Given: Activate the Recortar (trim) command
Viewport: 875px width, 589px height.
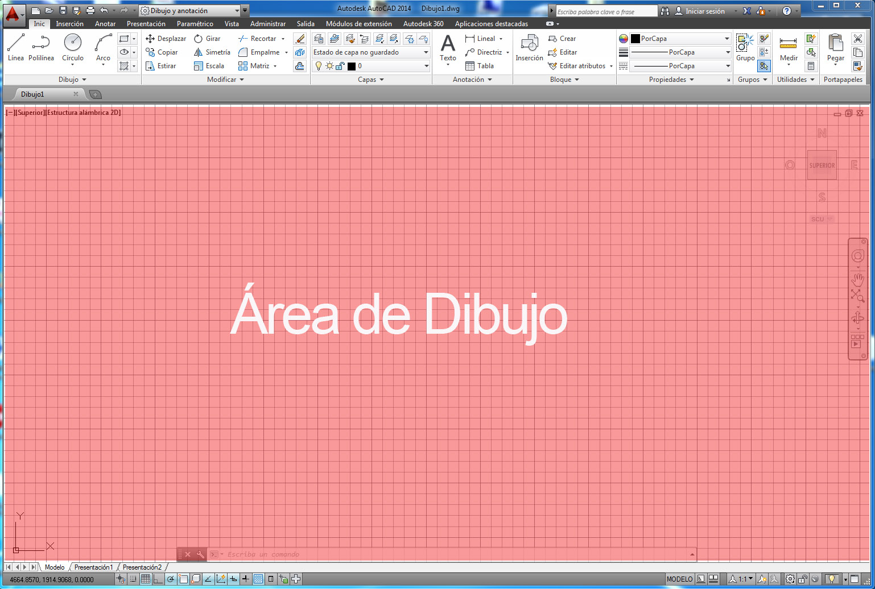Looking at the screenshot, I should (257, 39).
